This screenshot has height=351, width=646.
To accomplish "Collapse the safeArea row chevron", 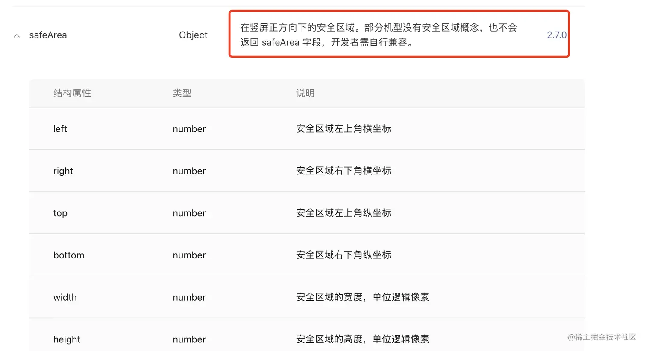I will [17, 36].
